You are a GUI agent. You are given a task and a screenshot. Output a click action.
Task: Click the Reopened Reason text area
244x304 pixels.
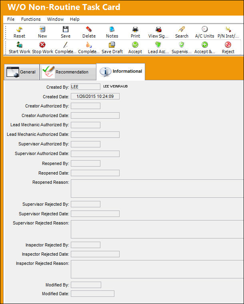(157, 189)
